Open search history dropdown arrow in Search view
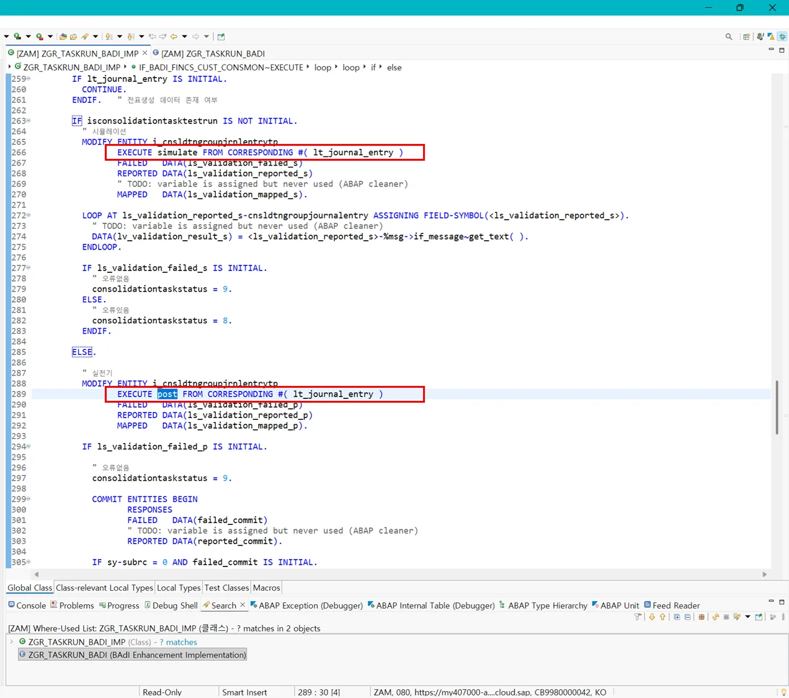 click(x=747, y=617)
